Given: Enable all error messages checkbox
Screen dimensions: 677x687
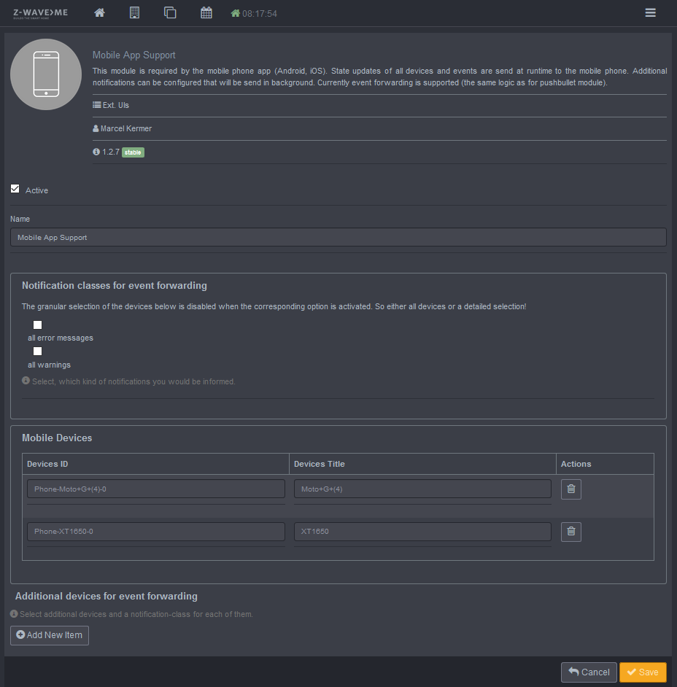Looking at the screenshot, I should click(x=38, y=325).
